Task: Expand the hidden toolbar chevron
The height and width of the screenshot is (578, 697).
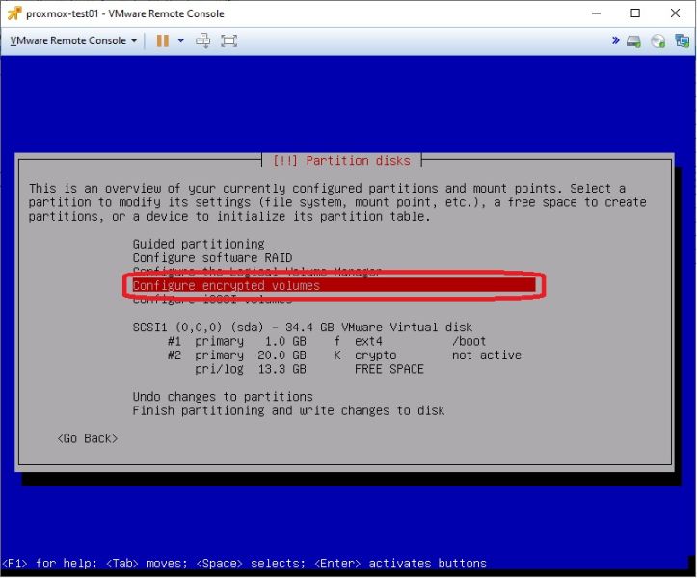Action: [x=615, y=40]
